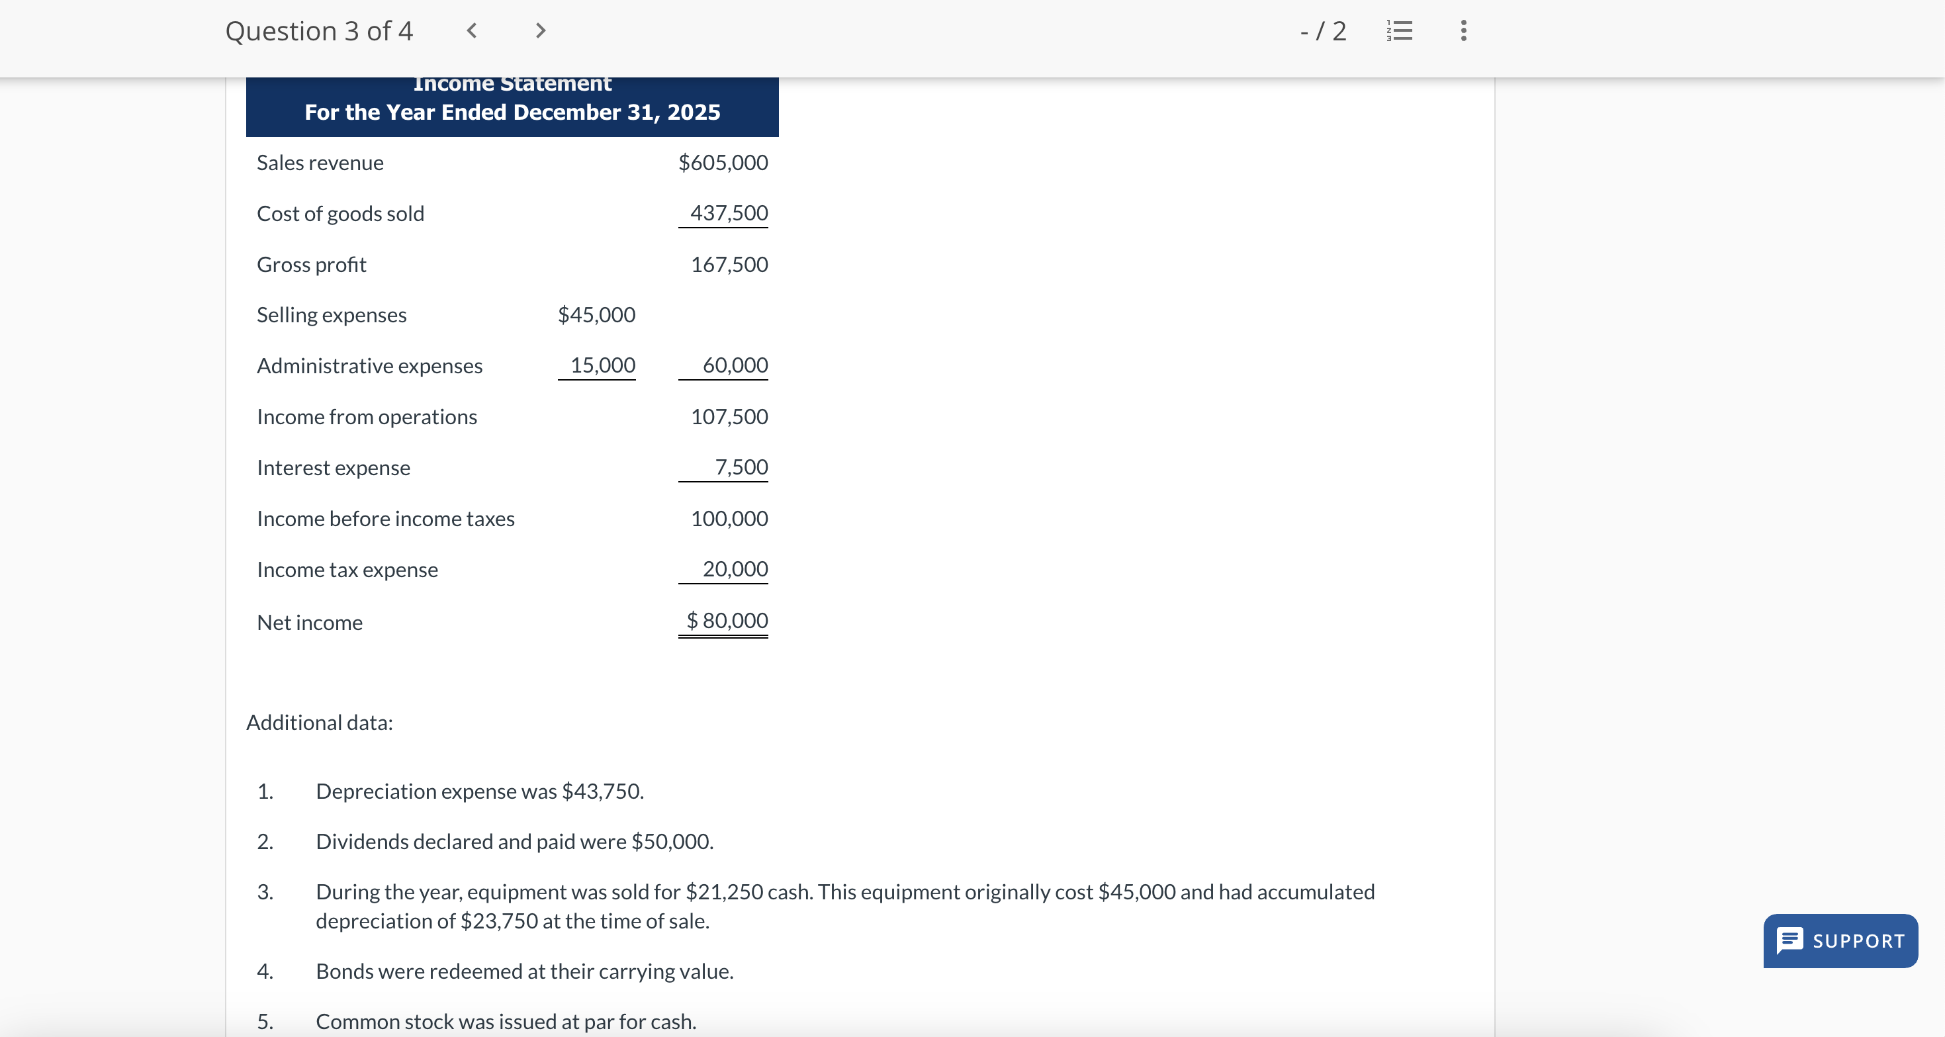Click the dividends declared $50,000 sentence

(x=514, y=841)
